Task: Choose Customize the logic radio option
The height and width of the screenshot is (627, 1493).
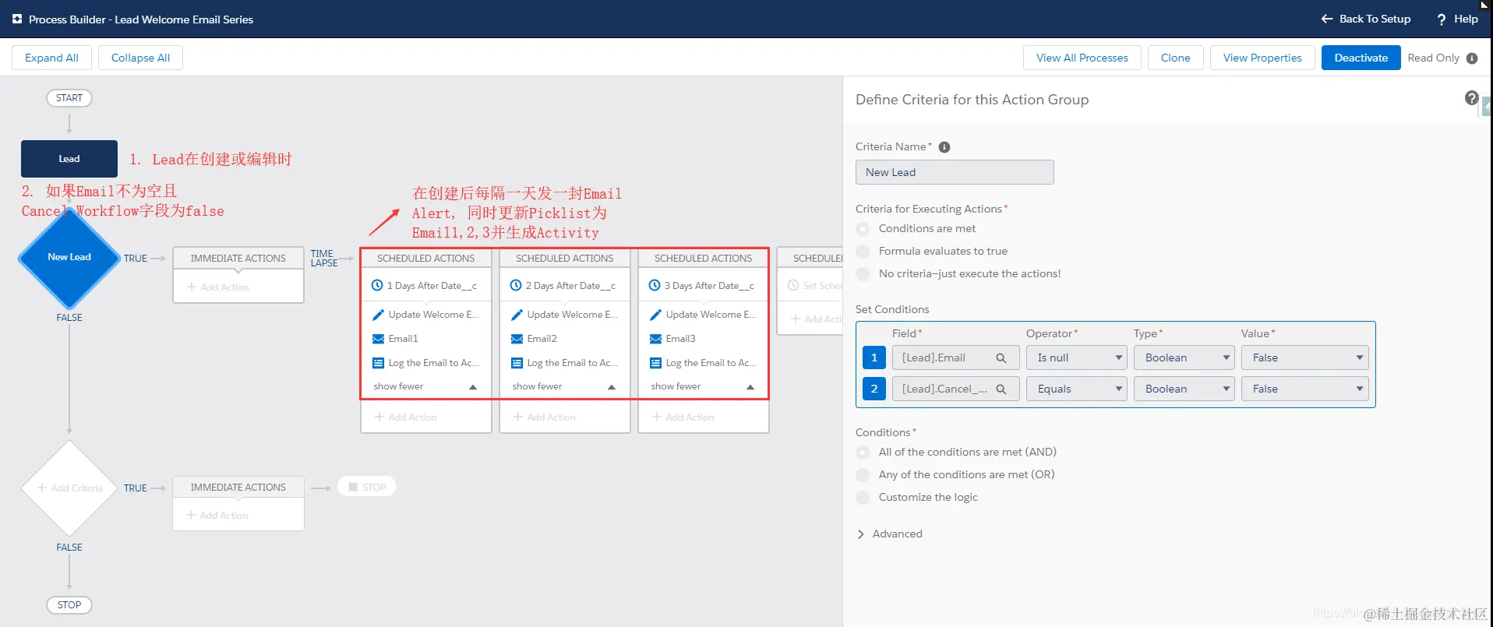Action: 863,498
